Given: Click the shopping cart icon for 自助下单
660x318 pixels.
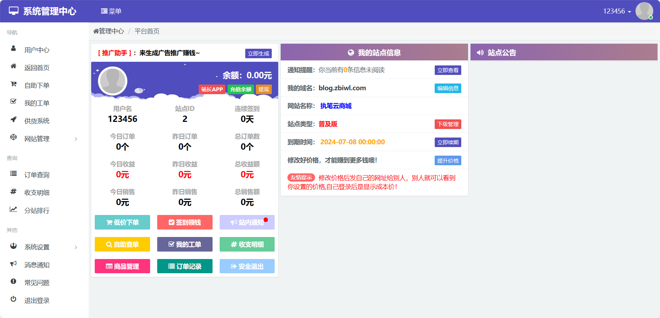Looking at the screenshot, I should click(13, 84).
